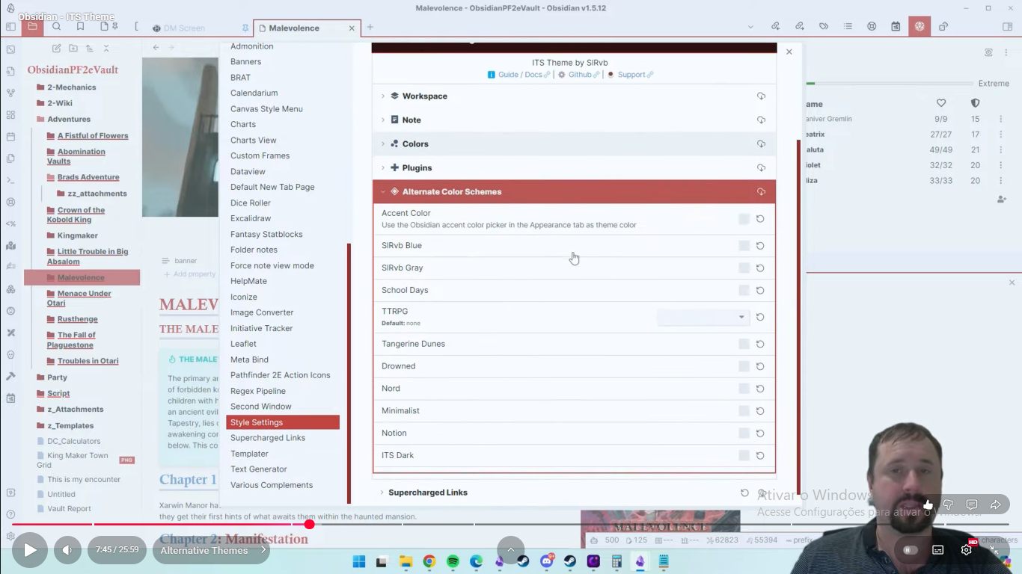Reset the SlRvb Blue setting

coord(760,246)
